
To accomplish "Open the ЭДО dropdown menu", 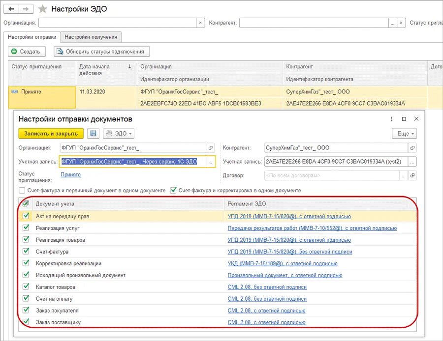I will tap(118, 134).
